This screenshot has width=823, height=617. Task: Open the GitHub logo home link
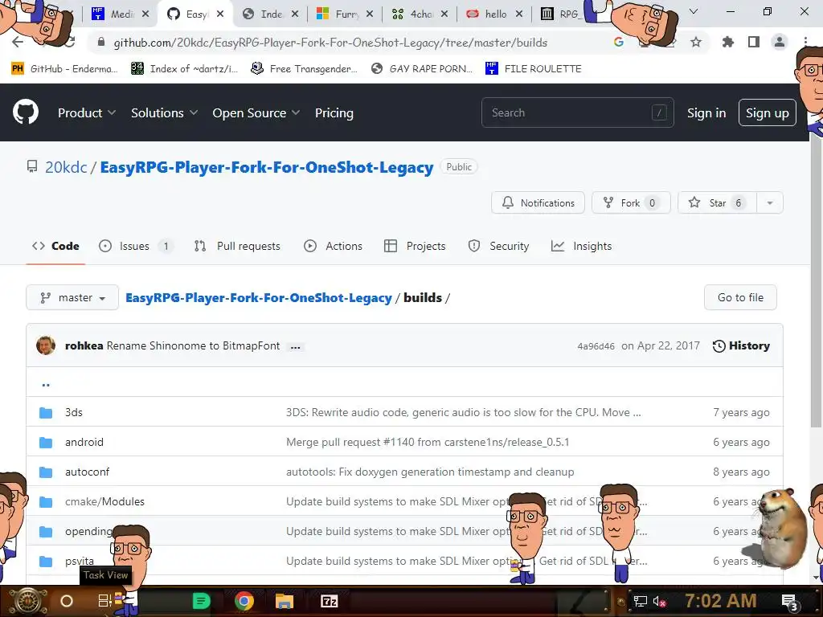[x=26, y=112]
